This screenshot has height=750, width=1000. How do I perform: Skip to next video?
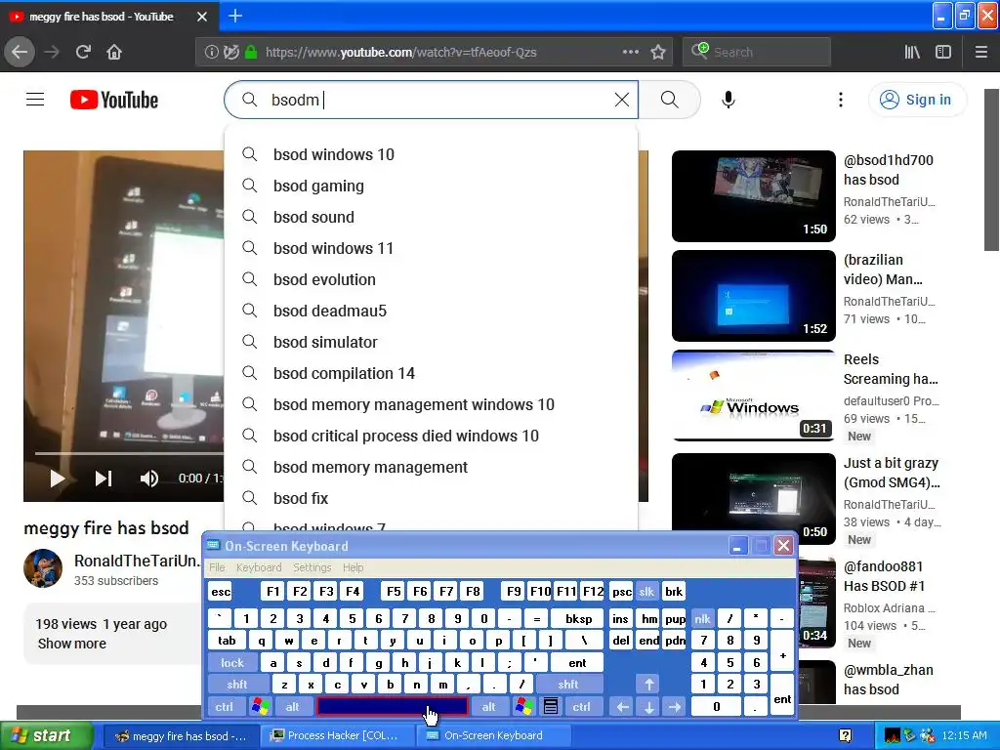pyautogui.click(x=104, y=479)
